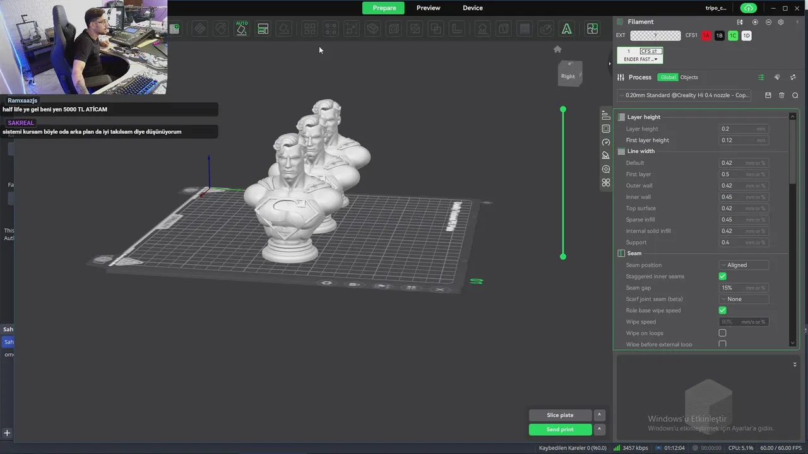The width and height of the screenshot is (808, 454).
Task: Switch to the Preview tab
Action: (x=428, y=8)
